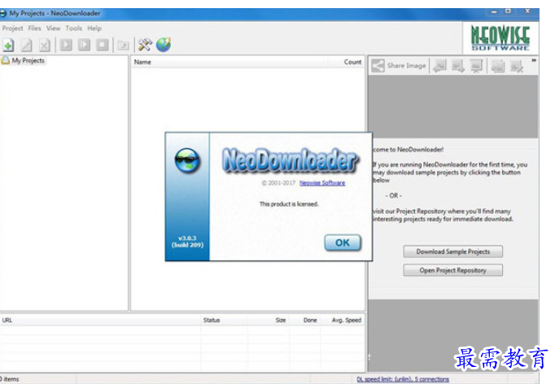The width and height of the screenshot is (555, 384).
Task: Click the New Project toolbar icon
Action: (8, 45)
